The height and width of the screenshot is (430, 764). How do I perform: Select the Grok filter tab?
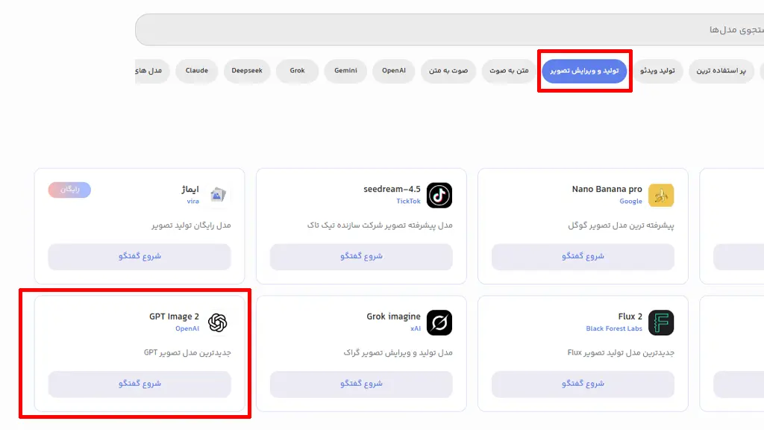[x=297, y=71]
